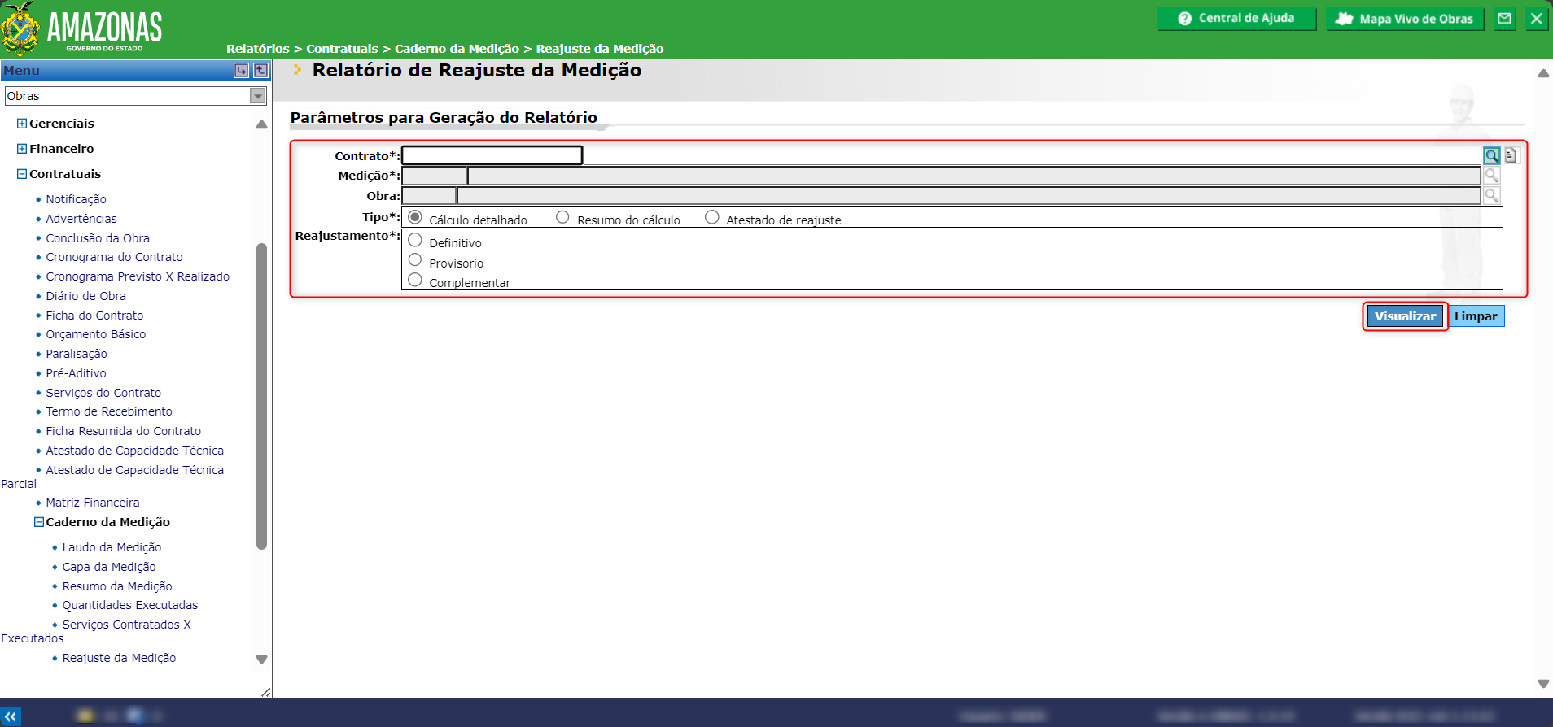Open Diário de Obra report
Image resolution: width=1553 pixels, height=727 pixels.
pyautogui.click(x=85, y=296)
